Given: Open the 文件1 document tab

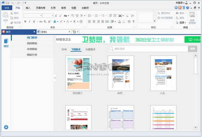Looking at the screenshot, I should point(44,32).
